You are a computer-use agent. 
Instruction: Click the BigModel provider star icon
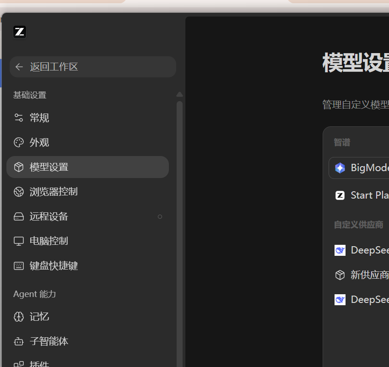click(x=340, y=168)
